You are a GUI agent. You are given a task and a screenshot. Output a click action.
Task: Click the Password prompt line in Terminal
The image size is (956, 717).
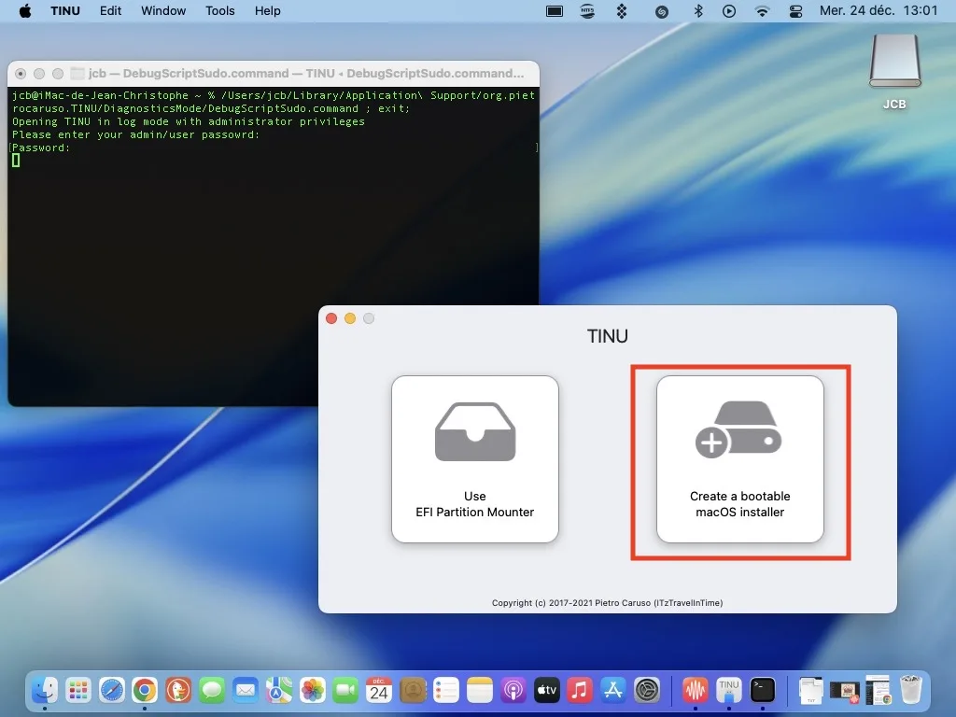tap(41, 148)
